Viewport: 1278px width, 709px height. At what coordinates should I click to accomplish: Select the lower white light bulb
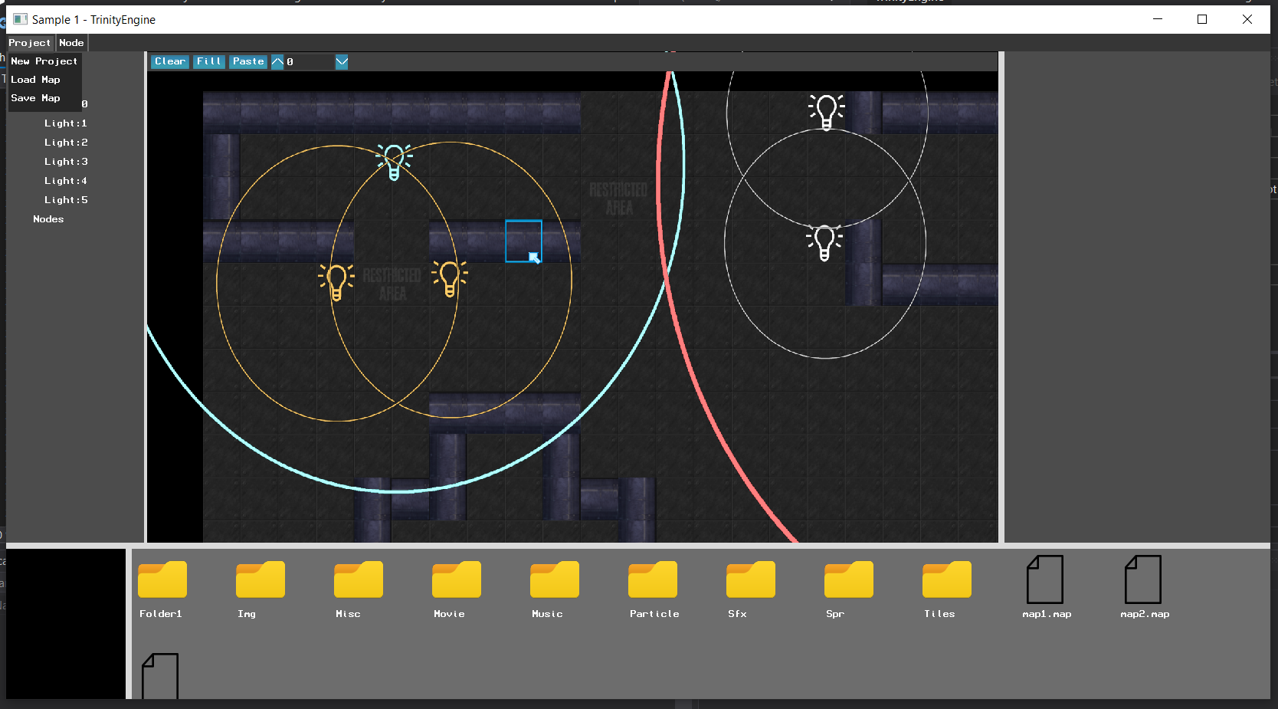(824, 242)
